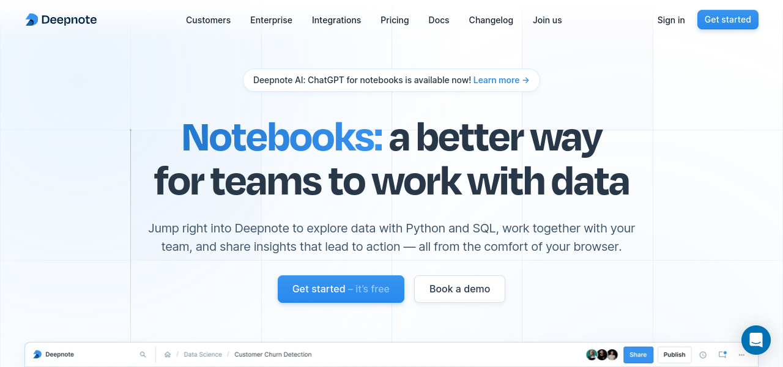Open the Integrations nav link
The width and height of the screenshot is (783, 367).
(x=336, y=20)
